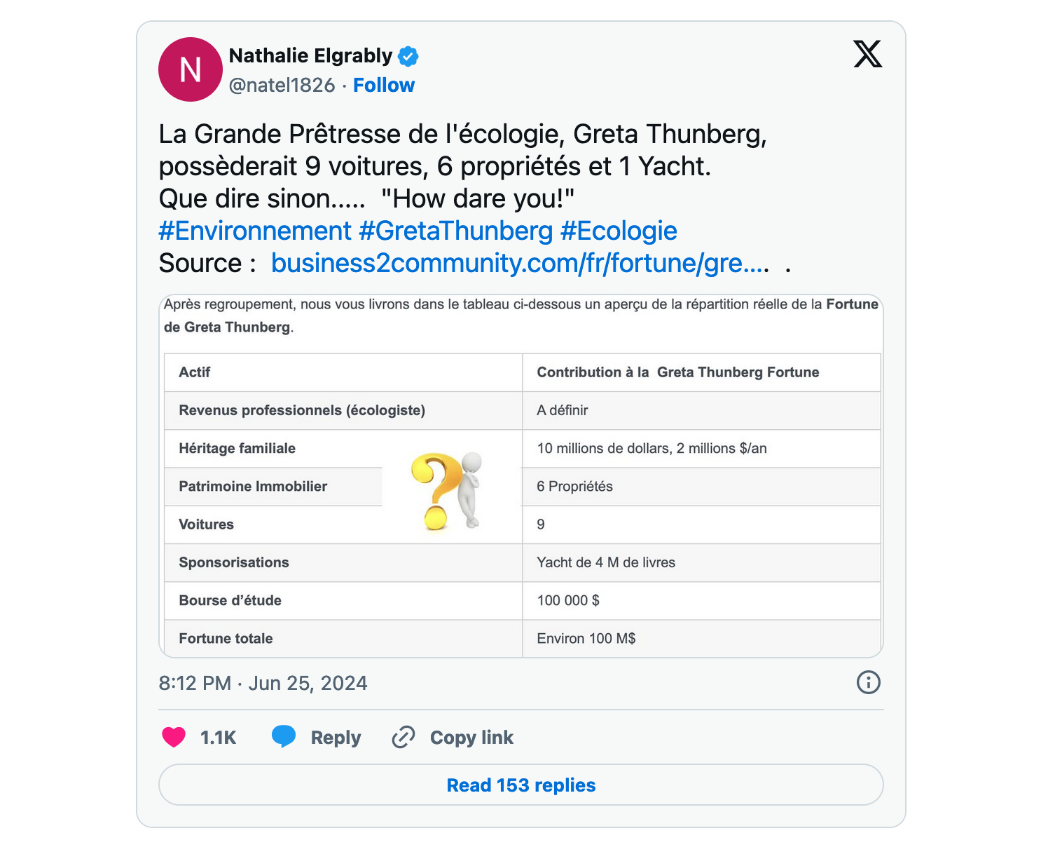Image resolution: width=1041 pixels, height=847 pixels.
Task: Click the copy link chain icon
Action: (404, 737)
